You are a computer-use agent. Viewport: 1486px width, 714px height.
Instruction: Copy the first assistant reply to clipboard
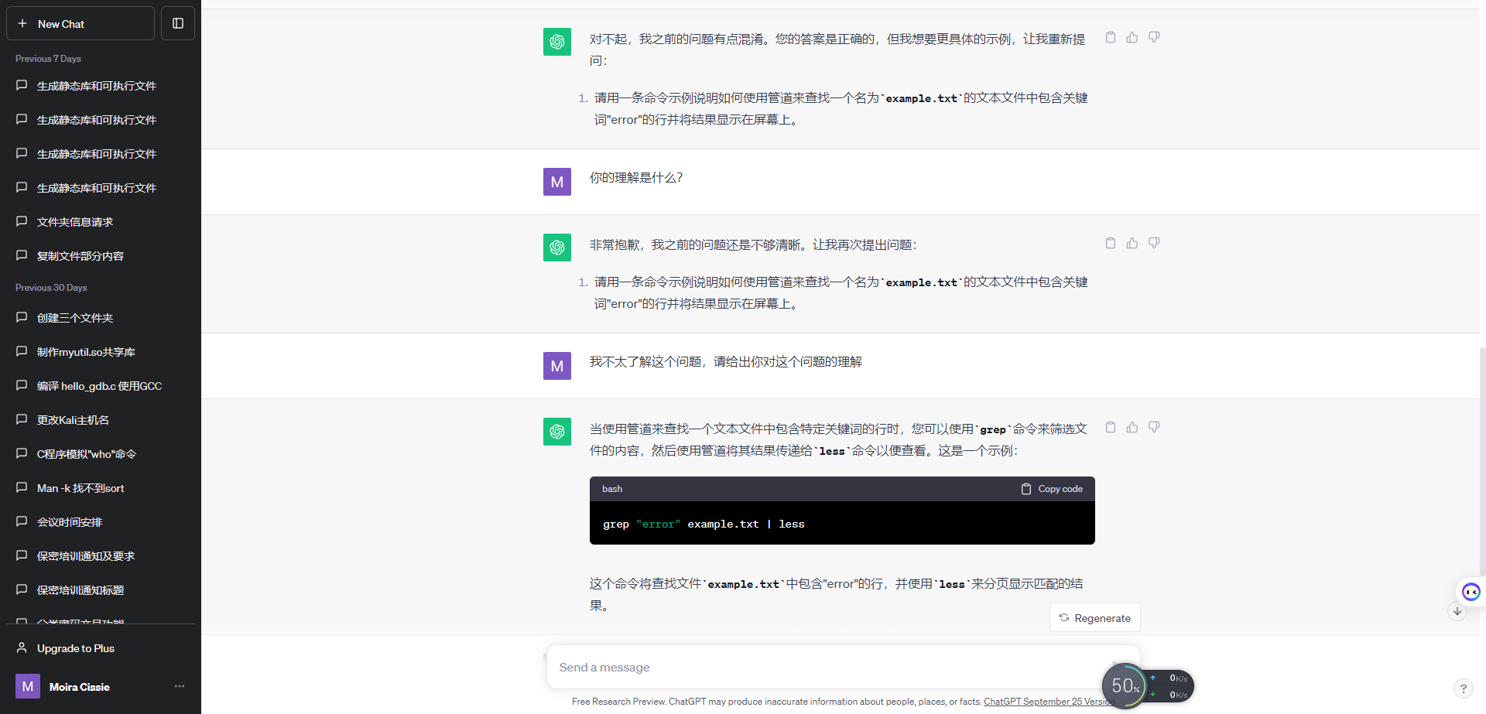coord(1111,37)
